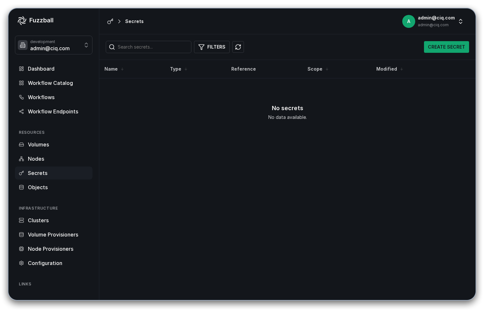484x311 pixels.
Task: Click the Configuration gear icon
Action: [x=21, y=263]
